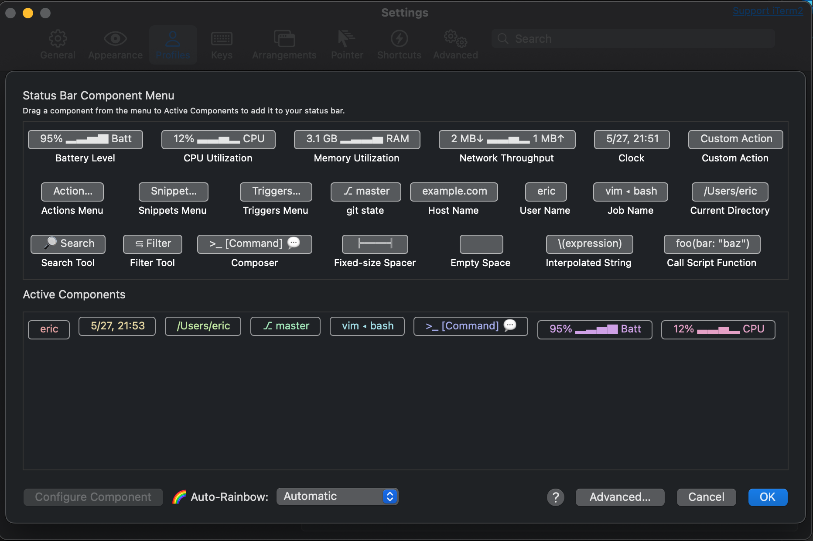Switch to the General settings tab

click(58, 45)
